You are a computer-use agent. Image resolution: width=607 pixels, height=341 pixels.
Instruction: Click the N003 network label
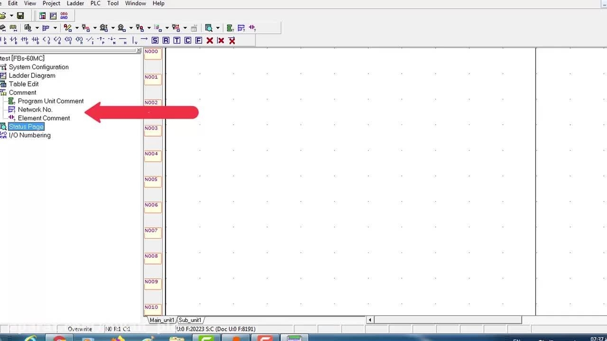tap(152, 128)
